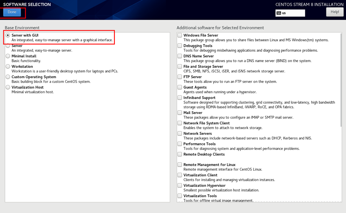
Task: Click the us keyboard layout indicator
Action: click(x=290, y=13)
